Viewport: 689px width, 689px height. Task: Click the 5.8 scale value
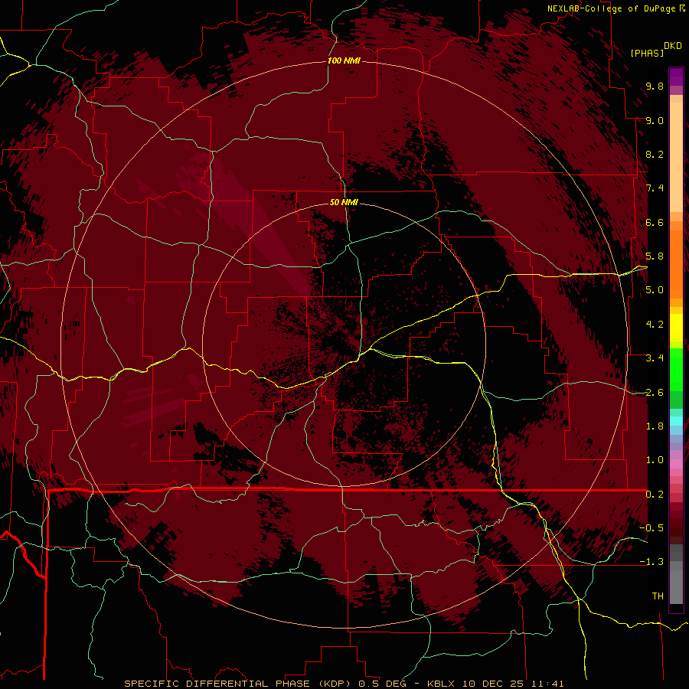(x=655, y=256)
